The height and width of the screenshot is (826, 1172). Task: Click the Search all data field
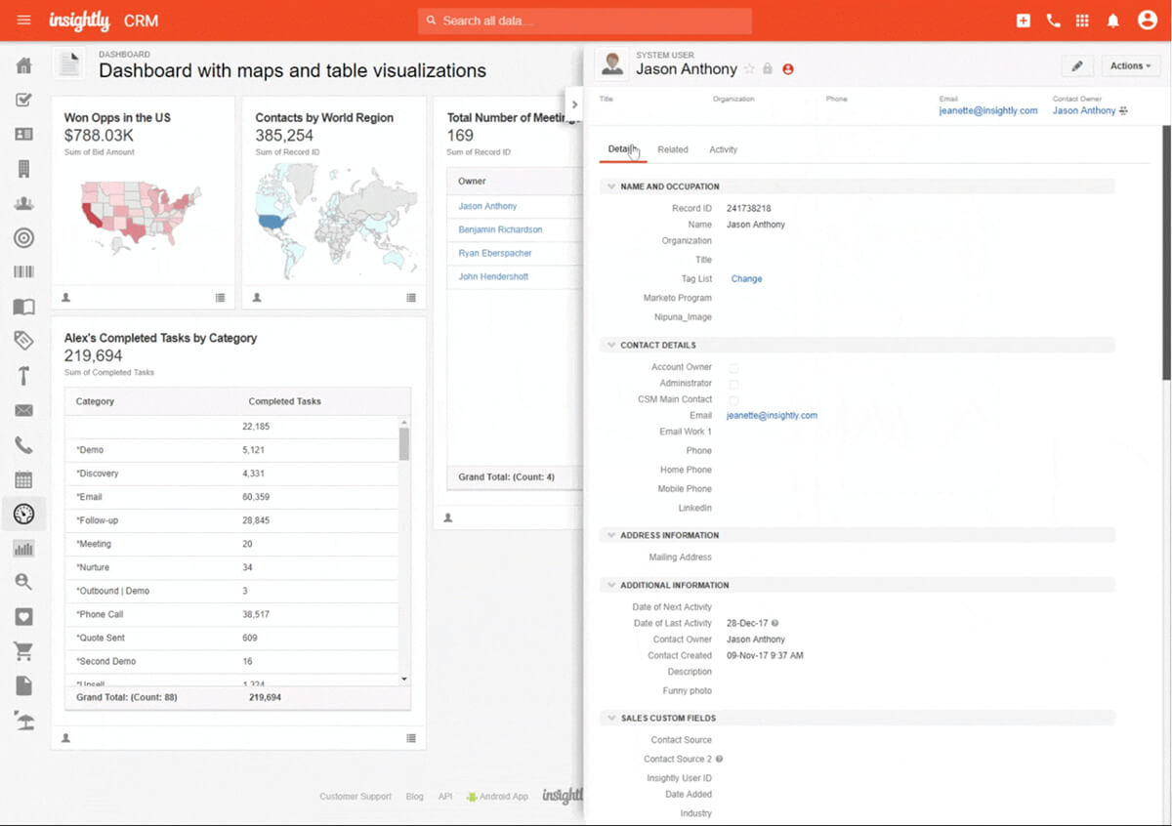[x=586, y=21]
